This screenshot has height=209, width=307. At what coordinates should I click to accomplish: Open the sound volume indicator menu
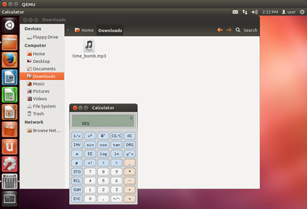255,12
